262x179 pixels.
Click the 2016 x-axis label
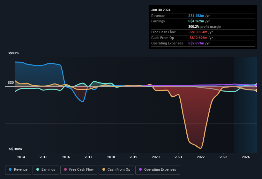click(x=66, y=157)
